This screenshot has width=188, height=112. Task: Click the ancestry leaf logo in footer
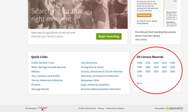point(174,108)
